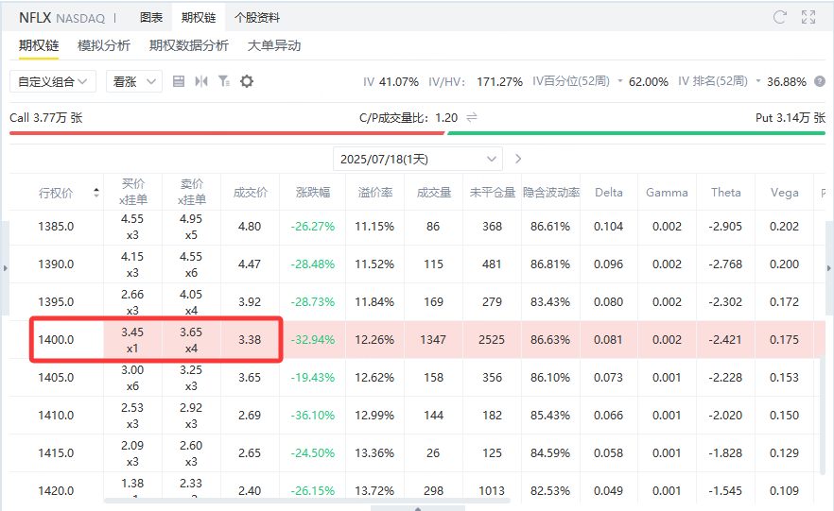Image resolution: width=834 pixels, height=511 pixels.
Task: Switch to the 图表 tab
Action: pos(151,18)
